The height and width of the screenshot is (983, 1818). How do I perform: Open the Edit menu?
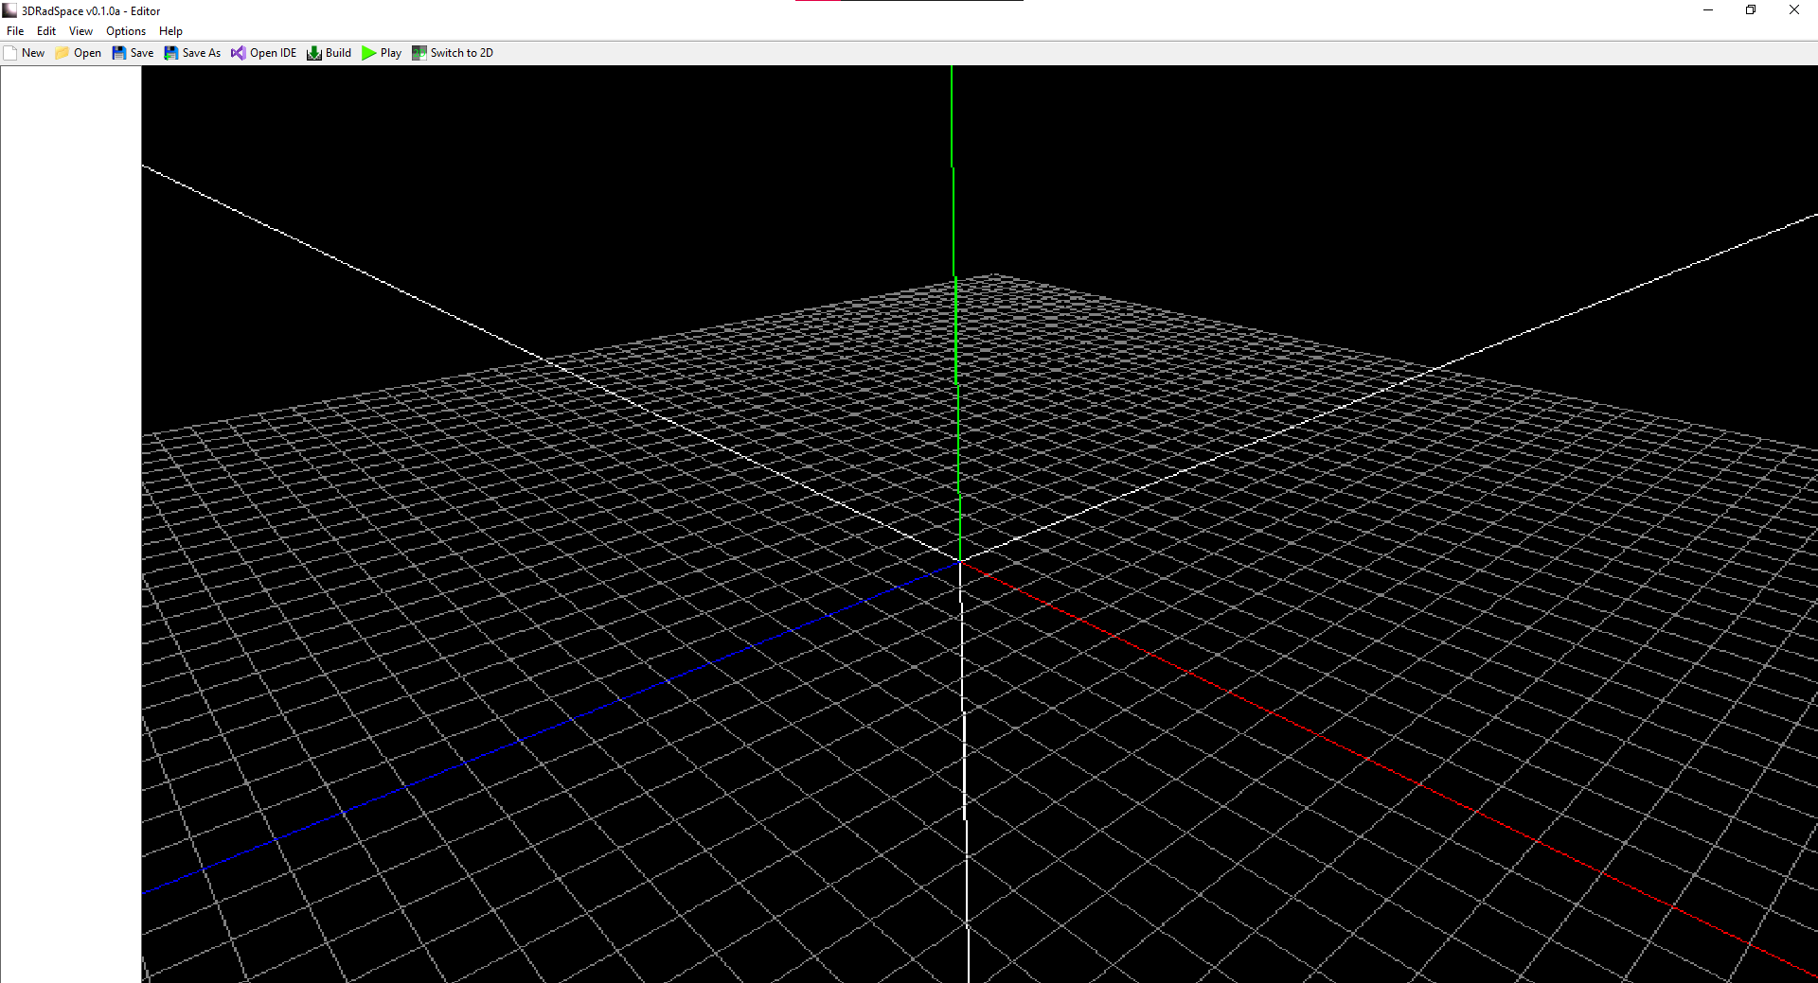[x=46, y=31]
